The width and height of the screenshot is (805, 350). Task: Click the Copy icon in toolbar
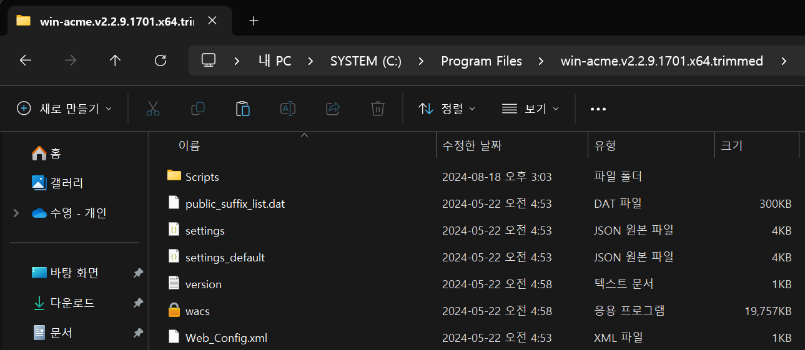198,109
